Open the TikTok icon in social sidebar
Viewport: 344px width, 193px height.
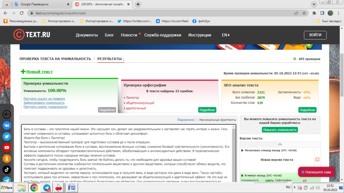[x=7, y=169]
